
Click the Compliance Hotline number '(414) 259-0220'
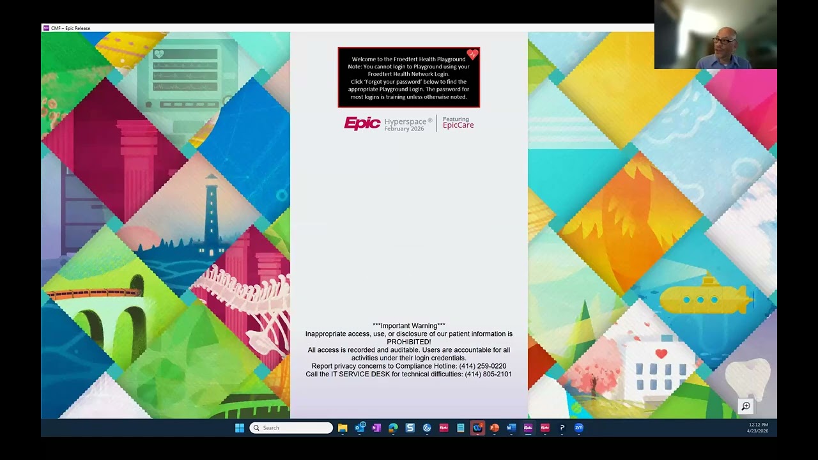(x=482, y=366)
